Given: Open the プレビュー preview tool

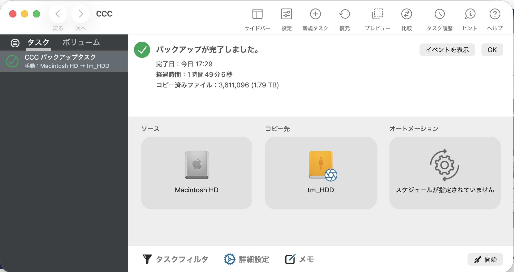Looking at the screenshot, I should (377, 14).
